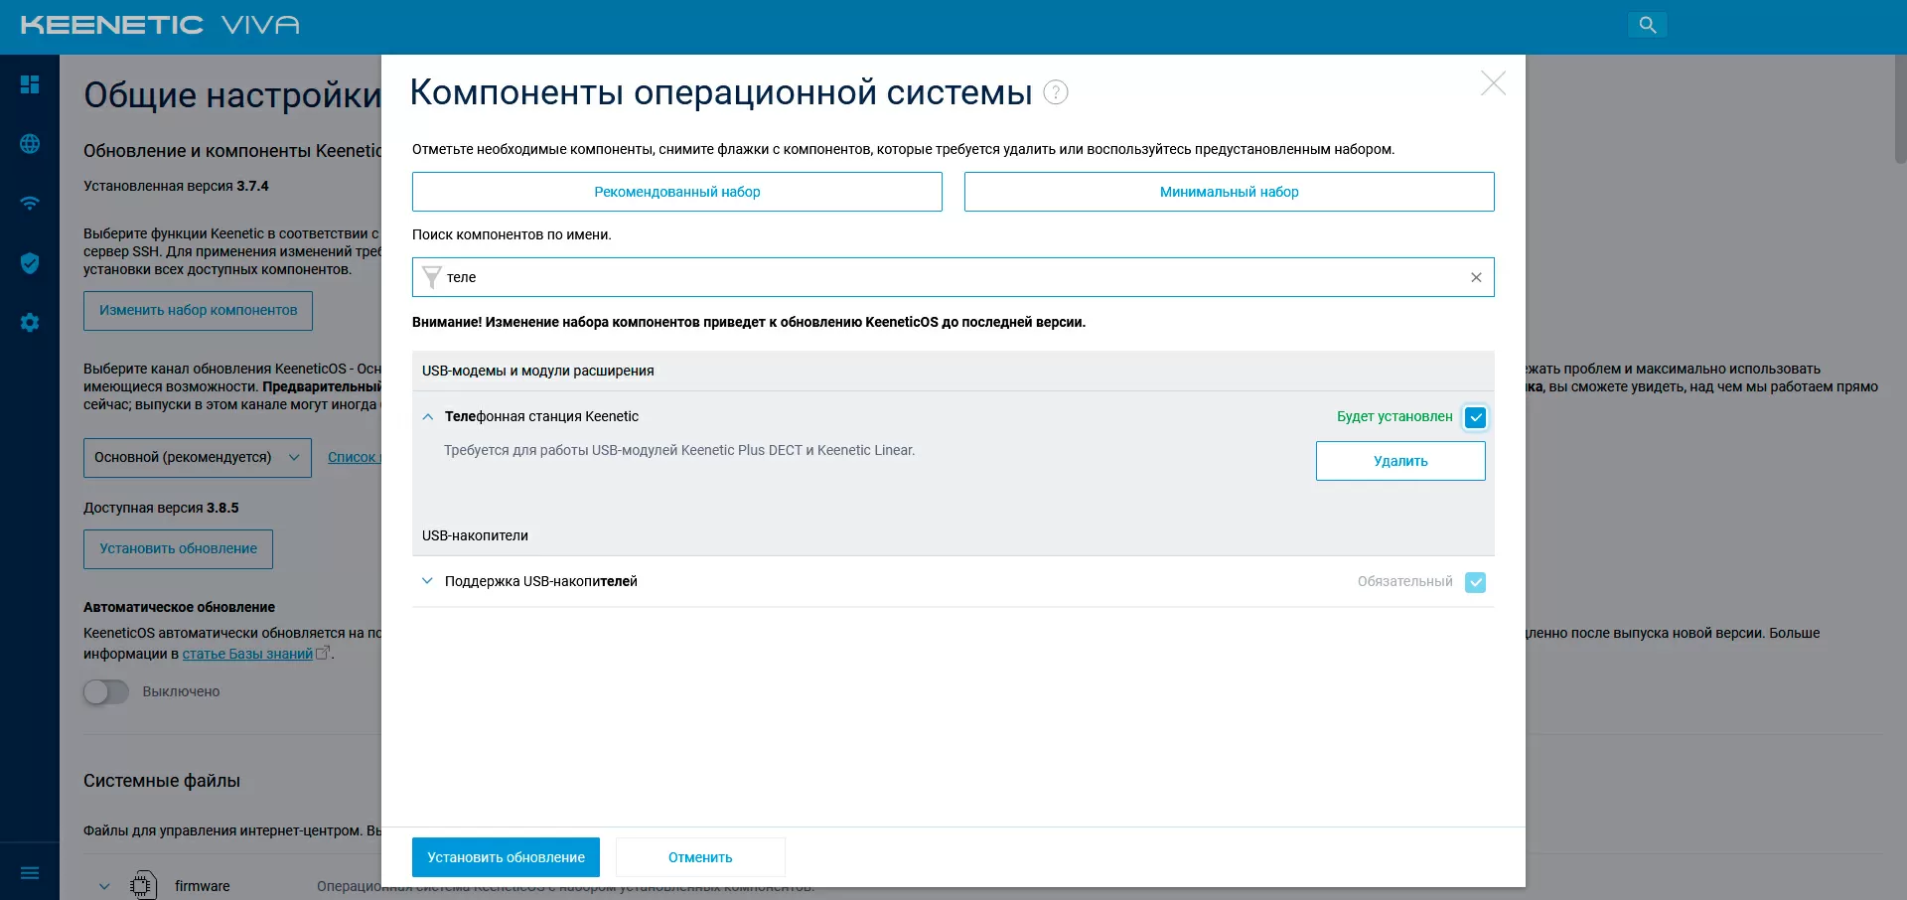Expand sidebar with the hamburger menu icon
1907x900 pixels.
pos(30,873)
